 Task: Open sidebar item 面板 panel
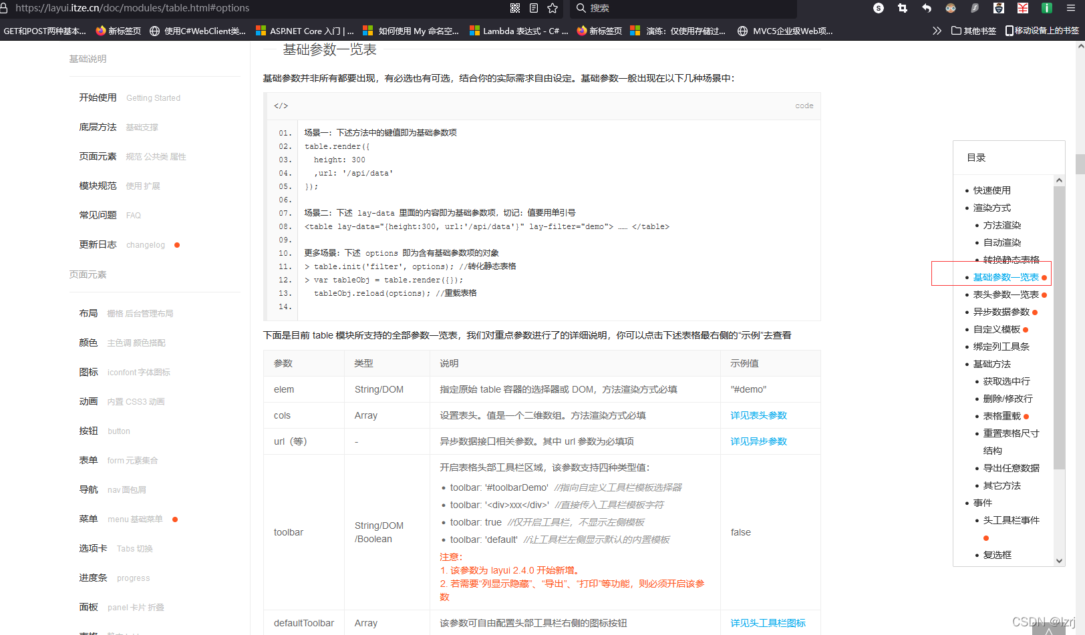[122, 607]
